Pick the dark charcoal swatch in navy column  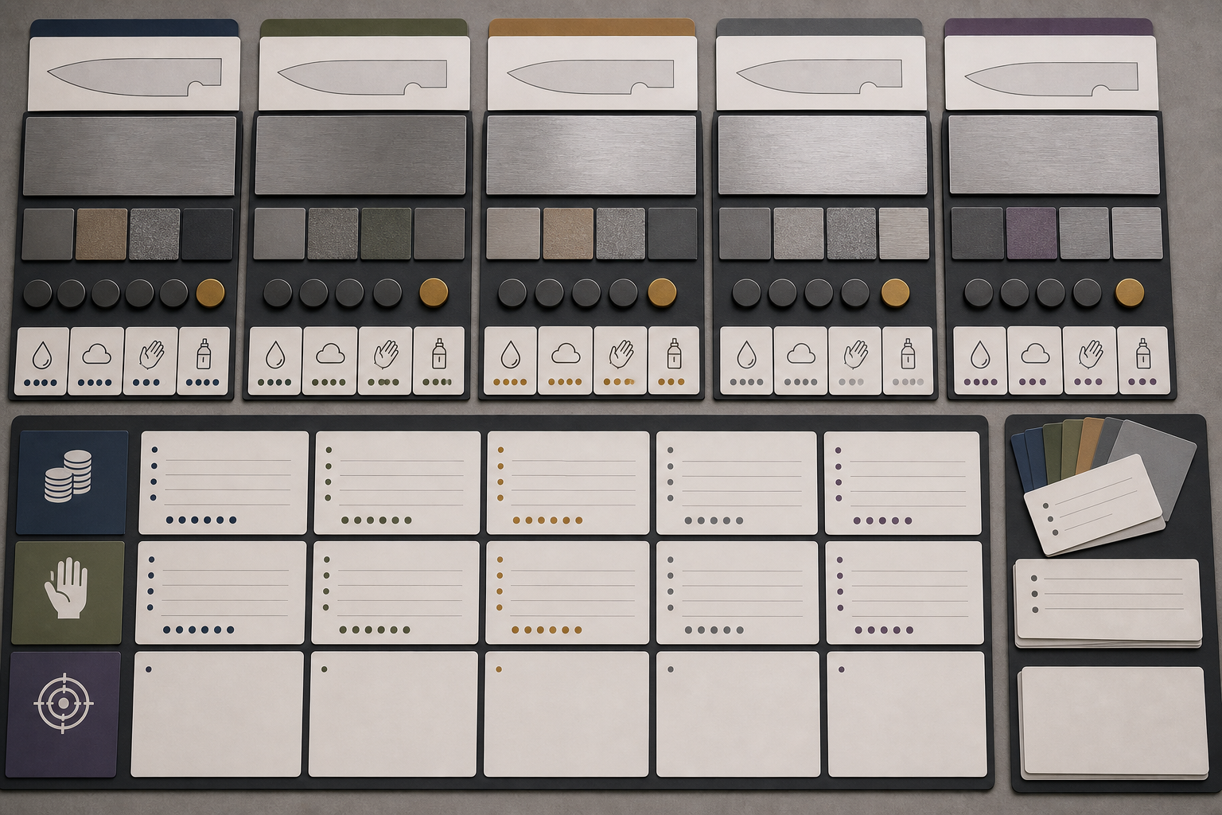click(207, 234)
